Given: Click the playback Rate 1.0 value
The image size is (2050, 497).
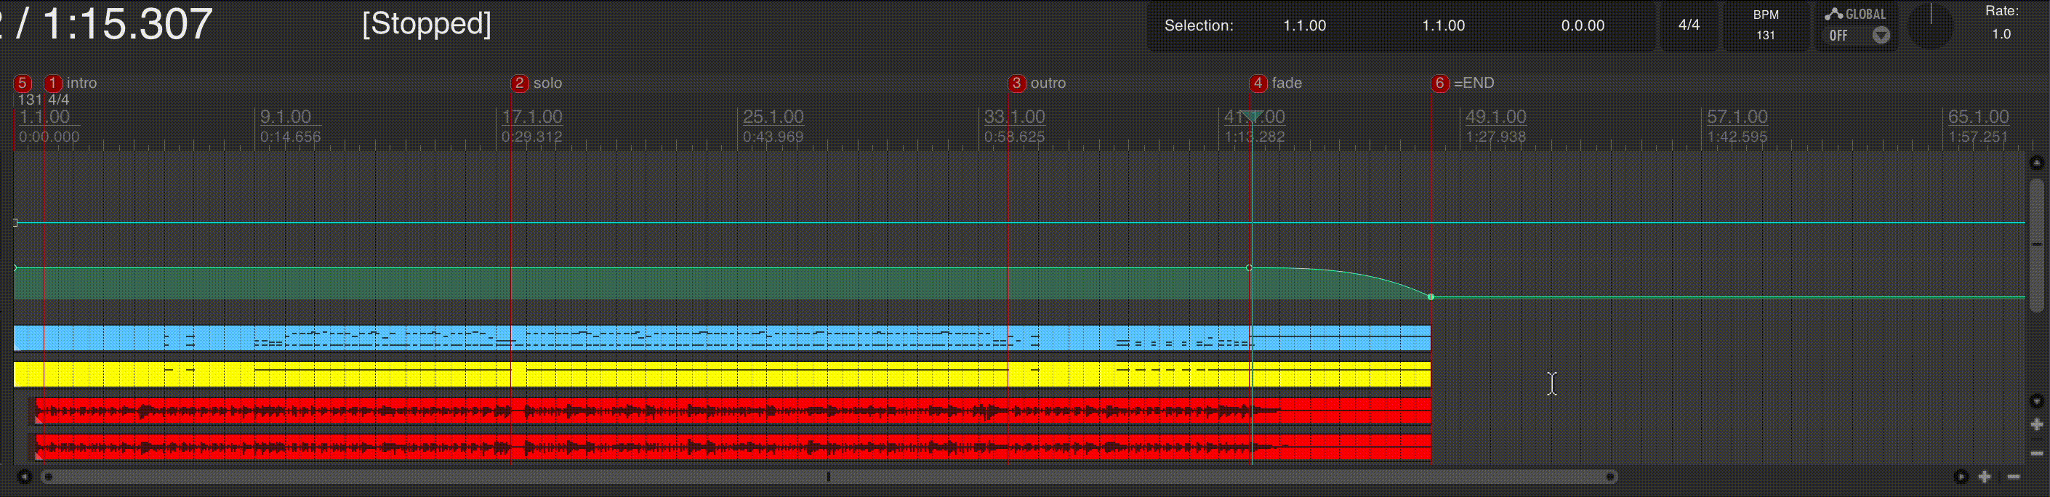Looking at the screenshot, I should [x=2001, y=34].
